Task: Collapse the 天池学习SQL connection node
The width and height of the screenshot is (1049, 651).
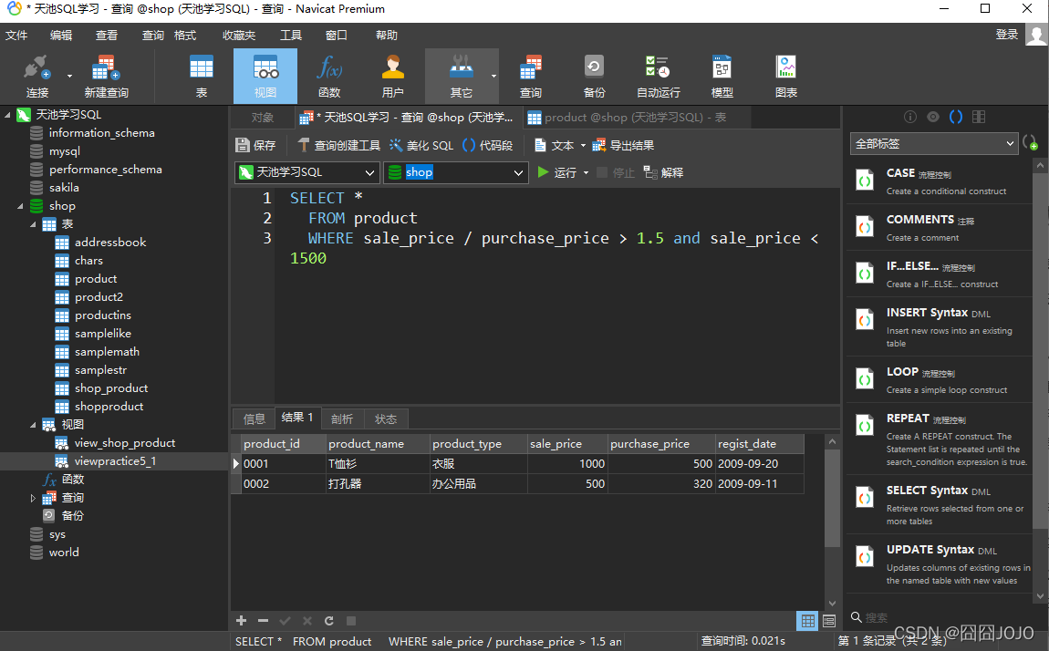Action: [7, 115]
